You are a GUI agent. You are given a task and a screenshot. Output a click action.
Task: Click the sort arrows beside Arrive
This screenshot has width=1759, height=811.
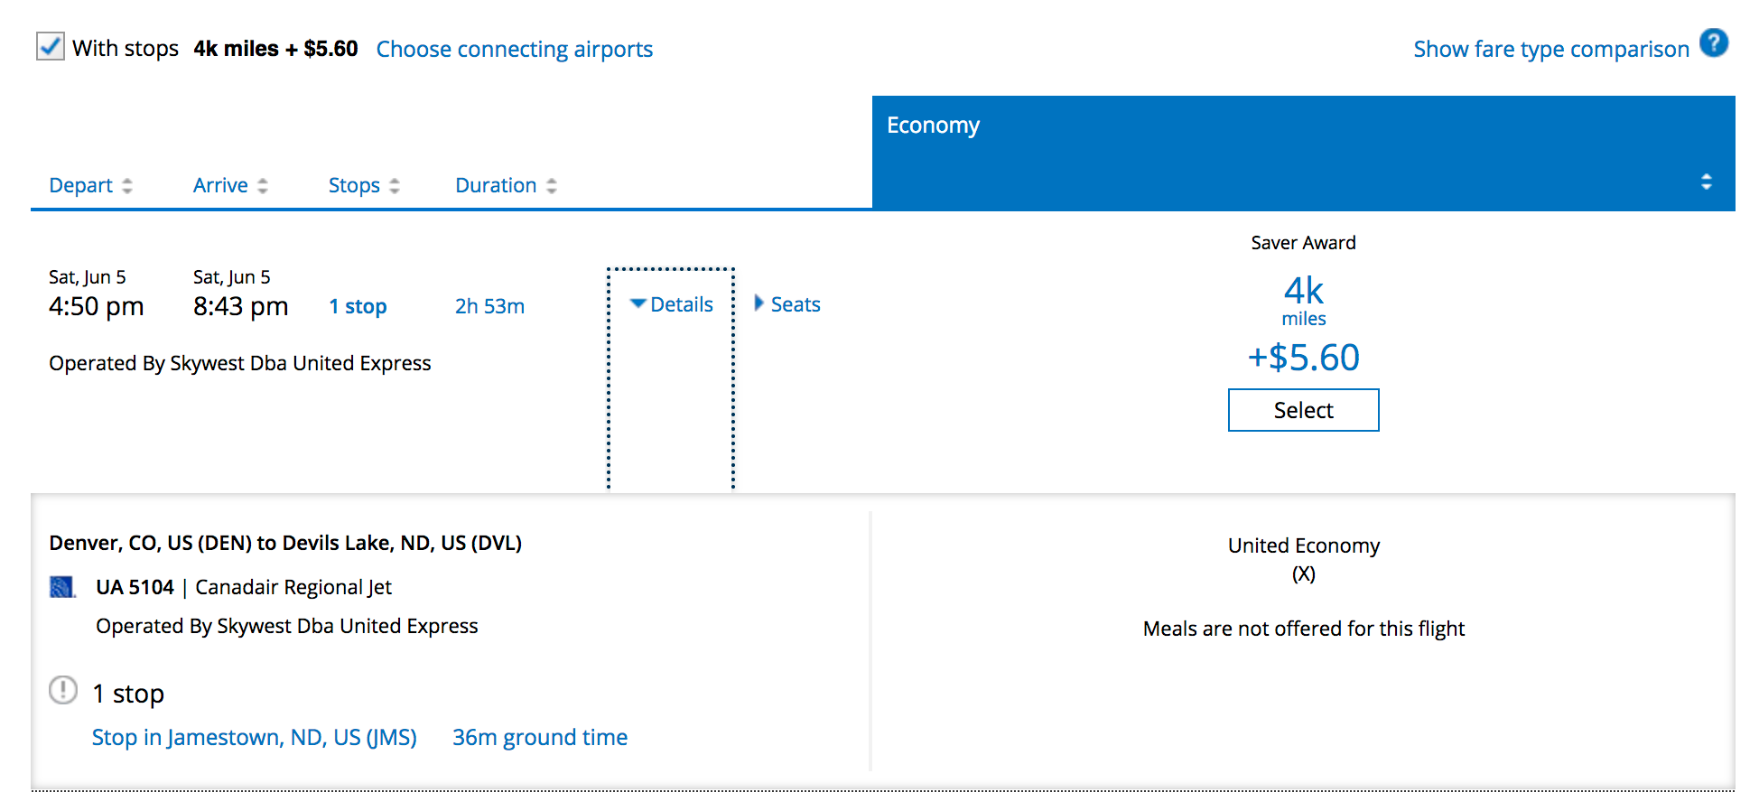click(x=263, y=186)
